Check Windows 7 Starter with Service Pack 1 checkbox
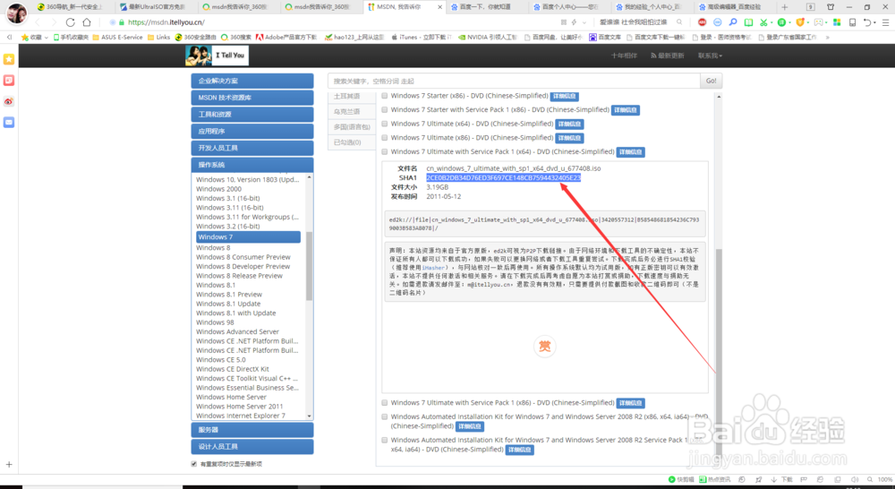Screen dimensions: 895x489 [x=385, y=109]
